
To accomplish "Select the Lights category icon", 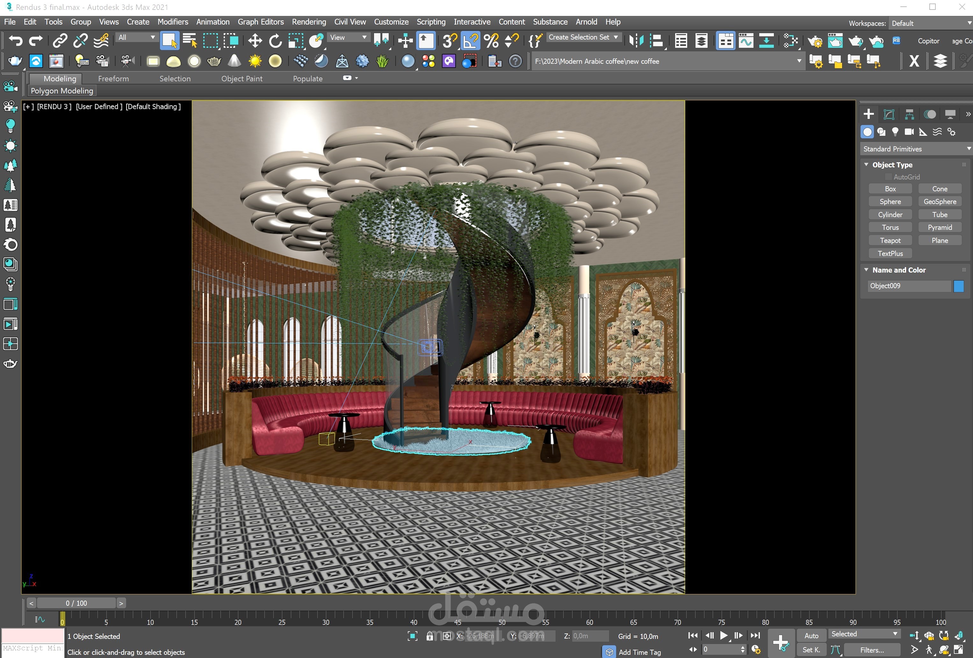I will coord(895,132).
